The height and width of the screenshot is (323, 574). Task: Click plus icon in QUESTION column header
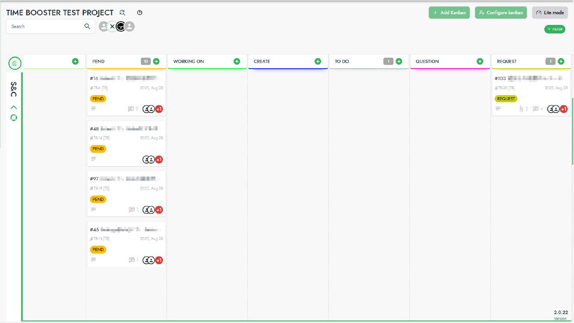(x=480, y=61)
